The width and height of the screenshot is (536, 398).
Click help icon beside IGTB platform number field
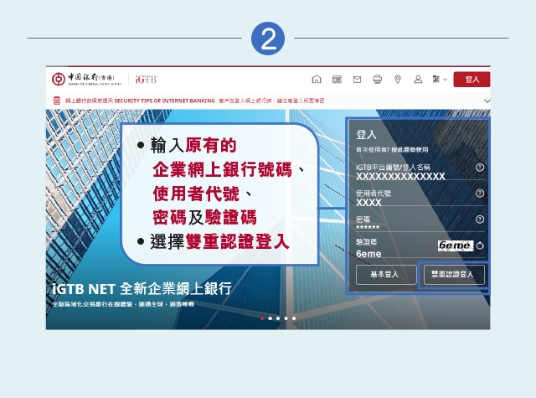480,168
